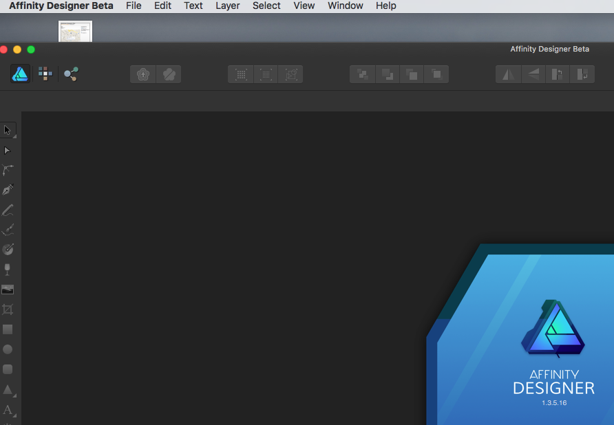Screen dimensions: 614x425
Task: Select the Vector Brush tool
Action: [8, 230]
